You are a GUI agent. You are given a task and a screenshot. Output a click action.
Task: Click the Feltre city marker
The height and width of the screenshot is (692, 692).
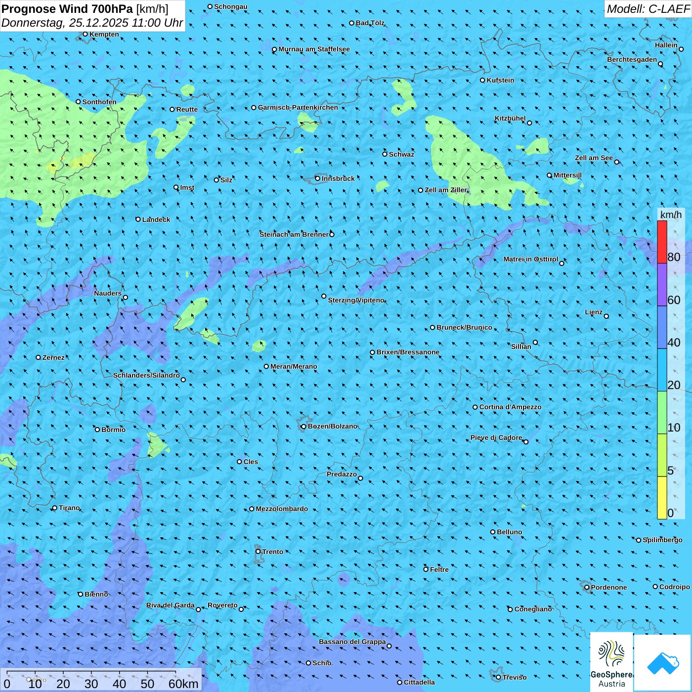(x=426, y=569)
